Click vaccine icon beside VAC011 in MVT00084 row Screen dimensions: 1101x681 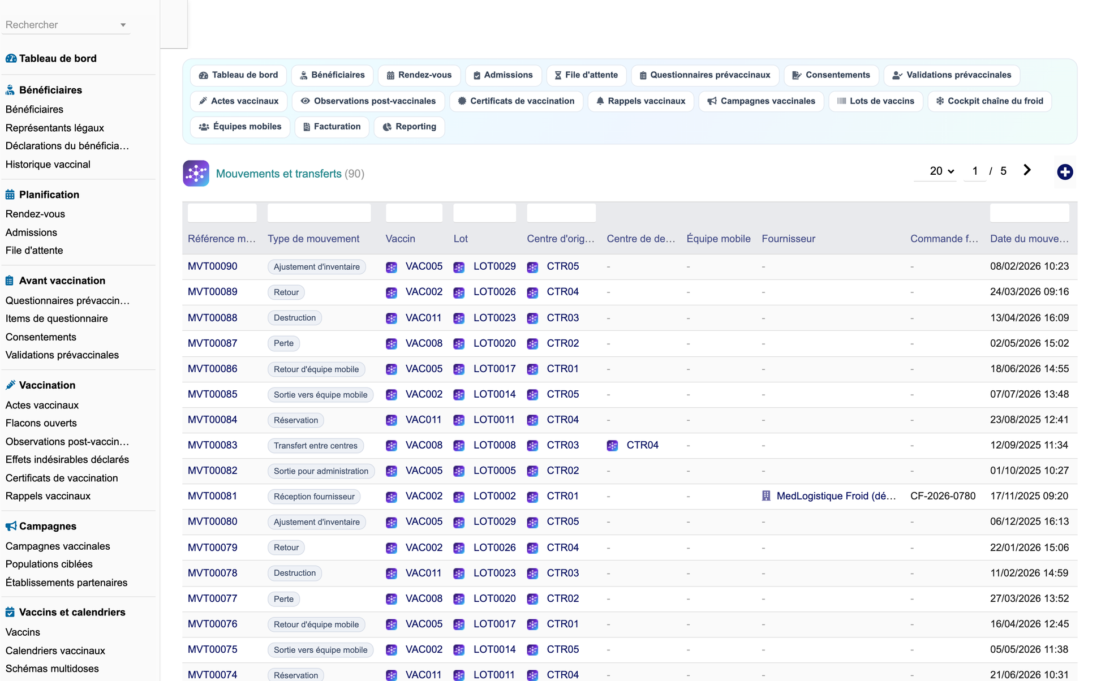[x=392, y=420]
